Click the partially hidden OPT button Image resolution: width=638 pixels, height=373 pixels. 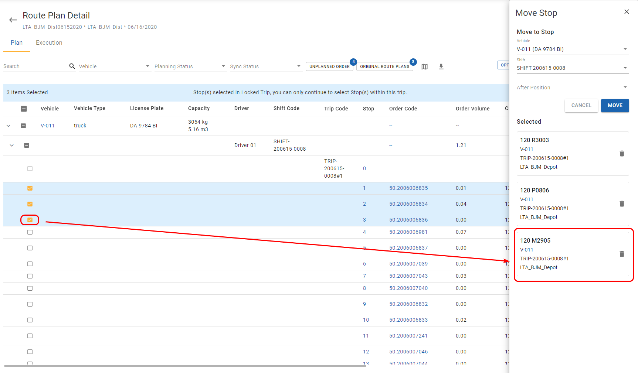[503, 65]
